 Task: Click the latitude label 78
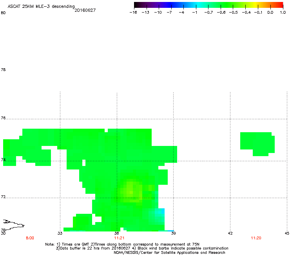coord(3,69)
